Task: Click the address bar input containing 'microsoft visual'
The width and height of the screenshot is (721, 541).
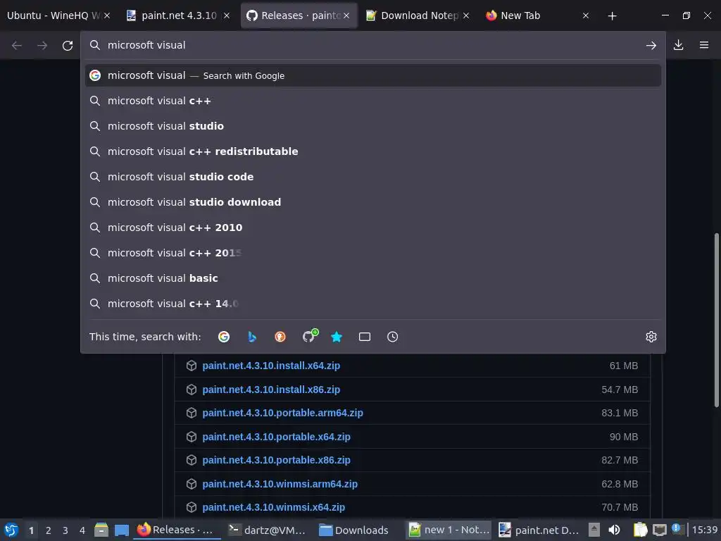Action: click(372, 45)
